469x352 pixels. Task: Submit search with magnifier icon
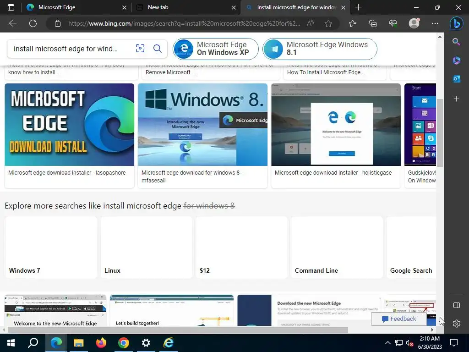click(x=158, y=48)
